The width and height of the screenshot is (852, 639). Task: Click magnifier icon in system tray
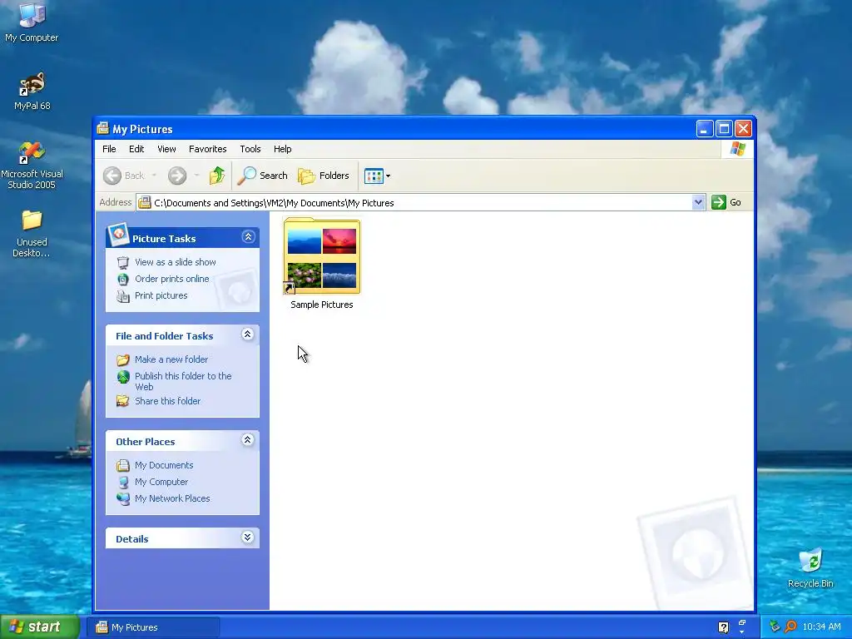791,627
